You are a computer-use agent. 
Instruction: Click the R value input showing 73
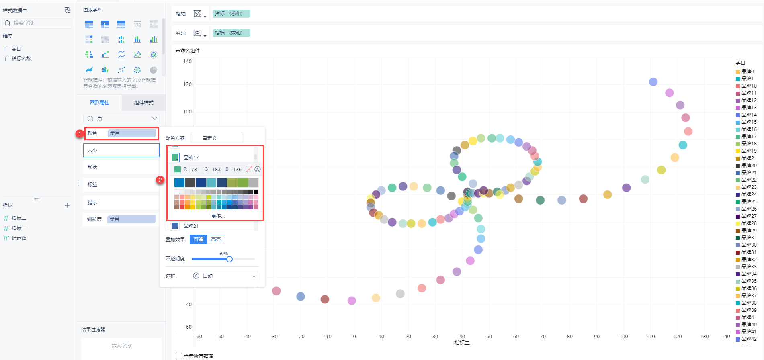(195, 169)
